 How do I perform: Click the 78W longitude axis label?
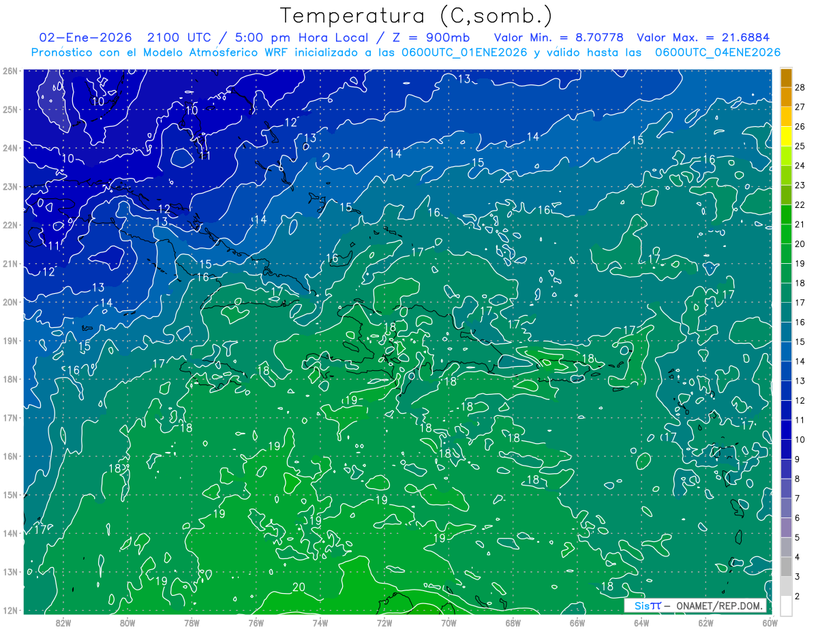192,622
